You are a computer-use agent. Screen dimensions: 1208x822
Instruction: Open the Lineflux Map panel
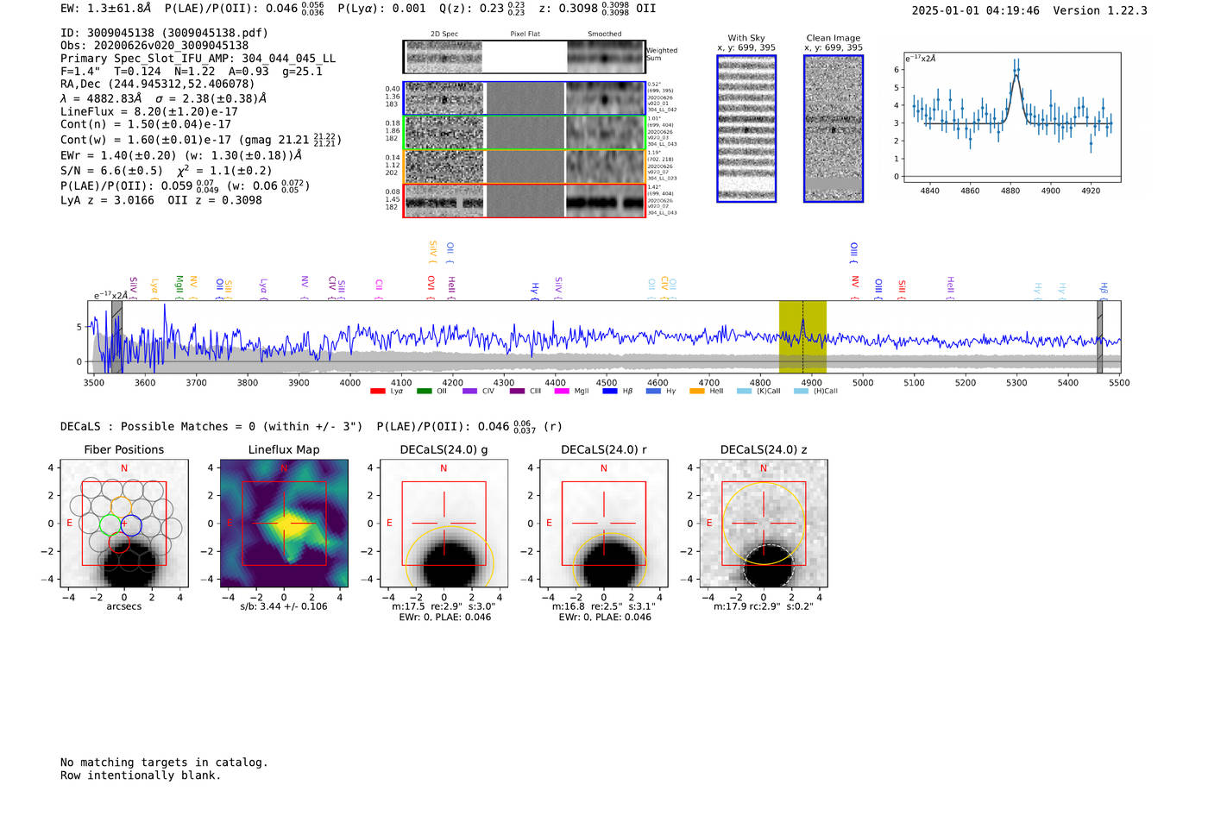284,524
